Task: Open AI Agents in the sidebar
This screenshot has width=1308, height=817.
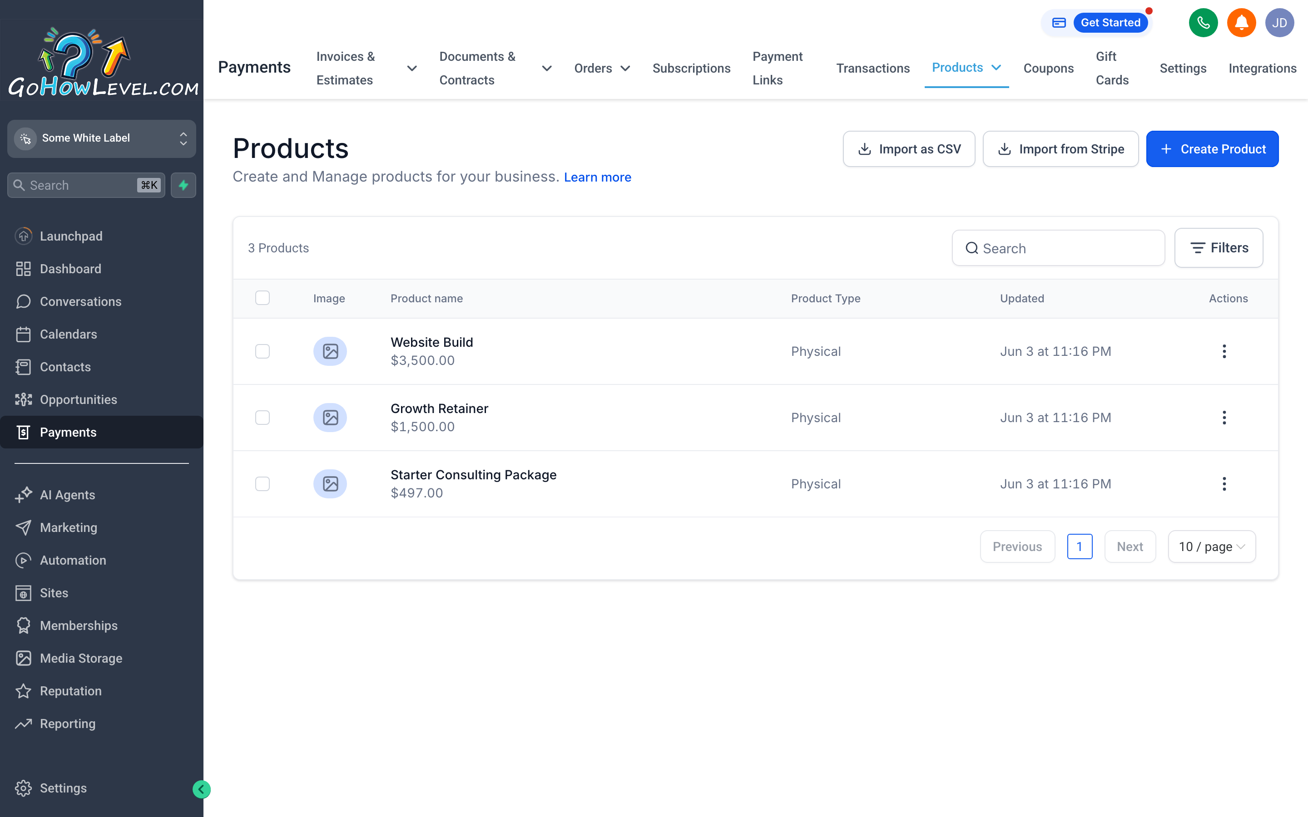Action: click(102, 495)
